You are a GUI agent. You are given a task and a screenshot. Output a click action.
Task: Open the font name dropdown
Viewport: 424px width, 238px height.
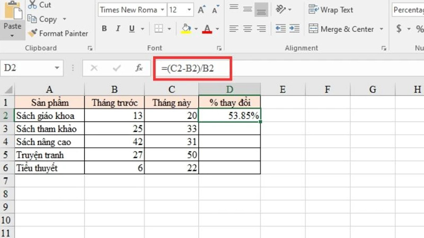coord(162,10)
